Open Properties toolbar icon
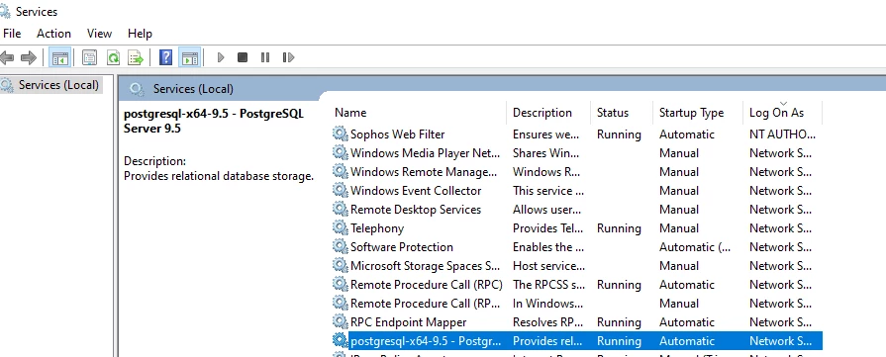This screenshot has width=886, height=357. click(x=89, y=57)
